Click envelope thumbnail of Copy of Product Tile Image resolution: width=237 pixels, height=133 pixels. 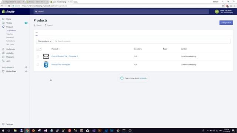tap(46, 56)
